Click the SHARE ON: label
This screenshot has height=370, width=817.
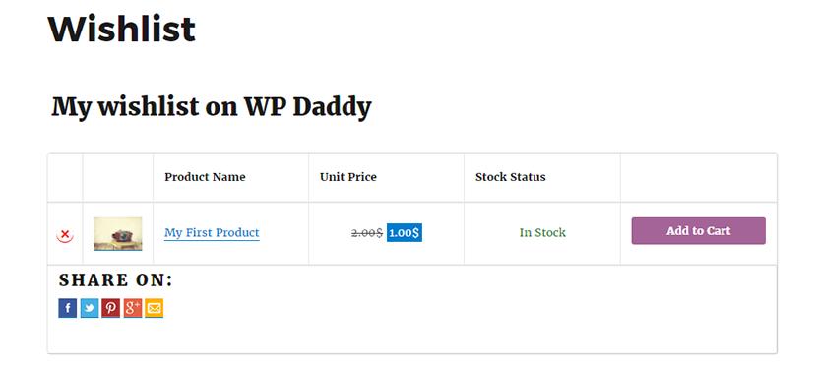click(x=116, y=280)
